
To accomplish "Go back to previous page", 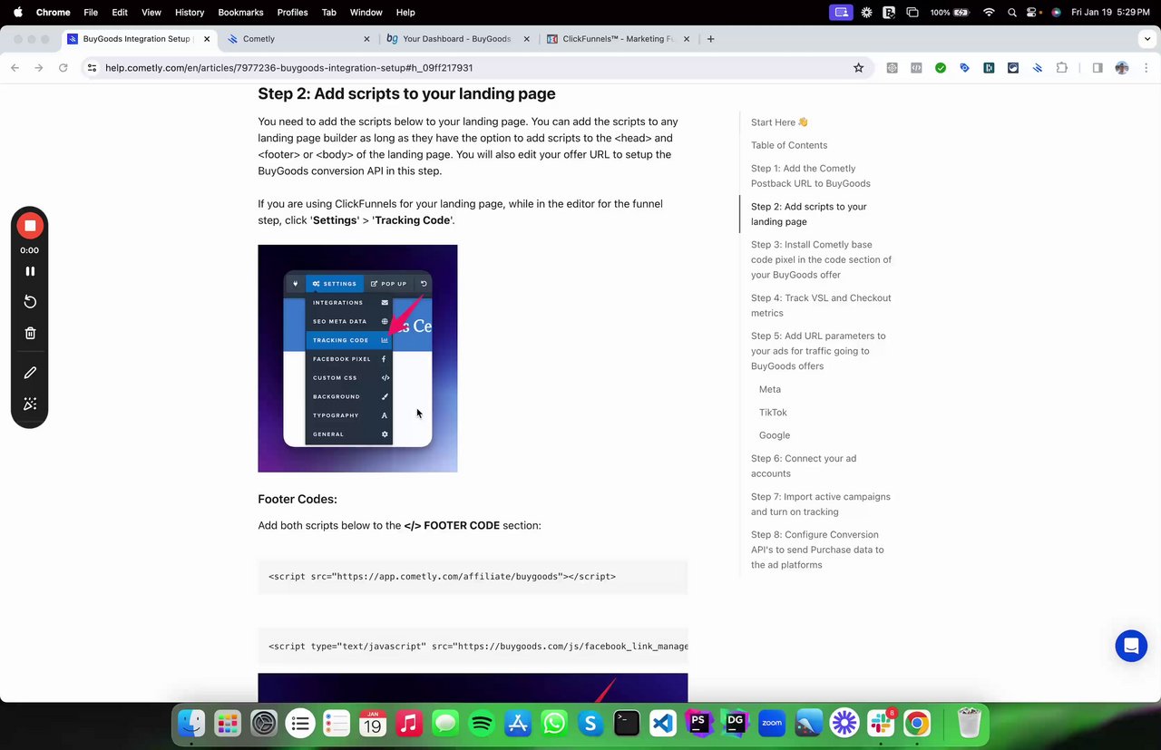I will click(x=15, y=68).
